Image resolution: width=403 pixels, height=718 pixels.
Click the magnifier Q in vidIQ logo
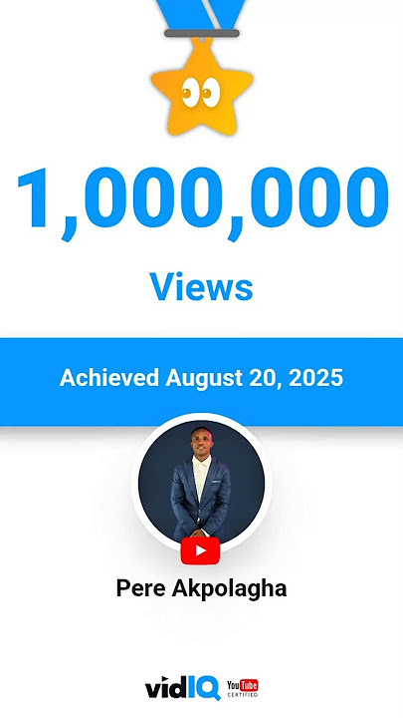[209, 689]
